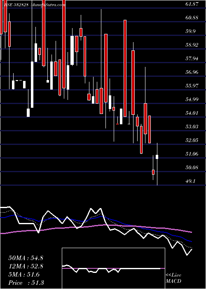
Task: Click the 56.96 price axis label
Action: [192, 72]
